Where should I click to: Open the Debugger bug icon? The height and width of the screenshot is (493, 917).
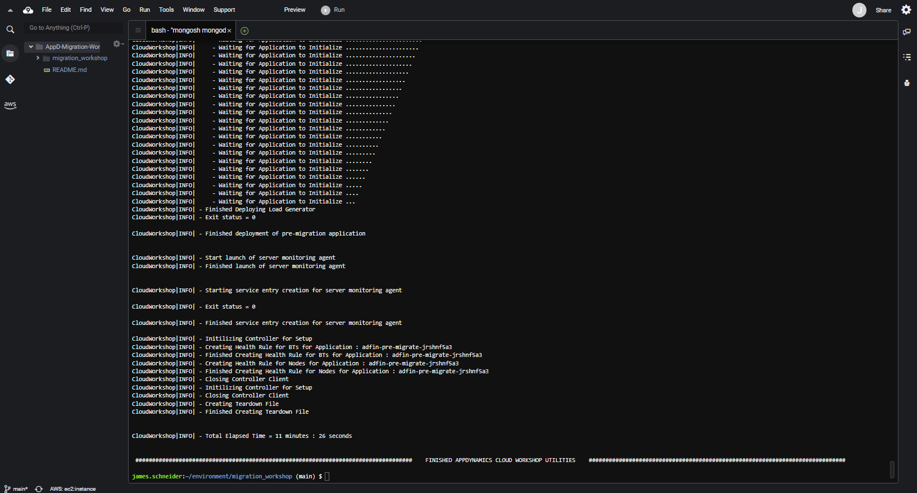tap(906, 83)
